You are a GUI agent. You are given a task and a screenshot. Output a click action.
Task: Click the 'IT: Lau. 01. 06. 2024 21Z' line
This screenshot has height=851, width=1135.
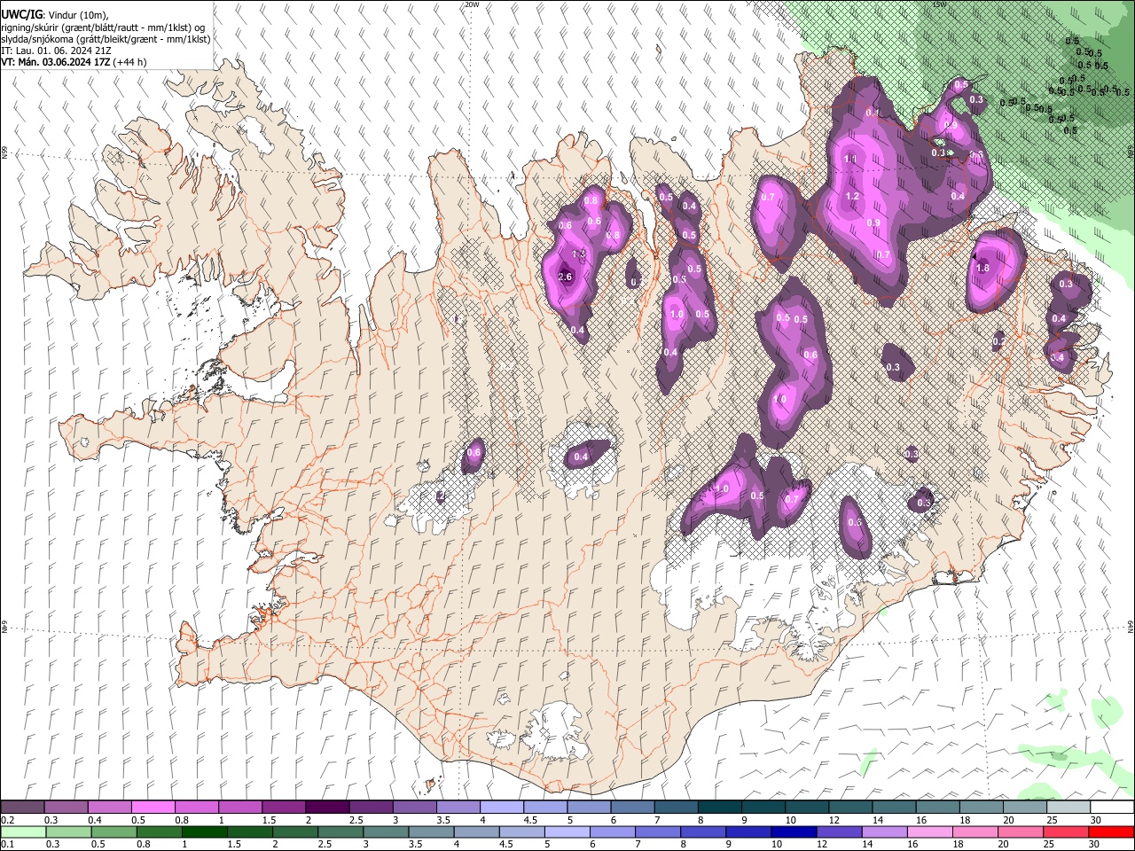point(57,51)
